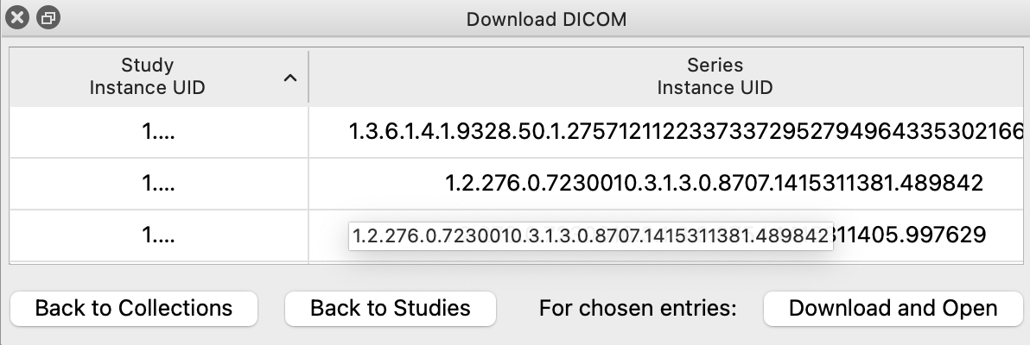The image size is (1030, 345).
Task: Go back to Collections
Action: [134, 309]
